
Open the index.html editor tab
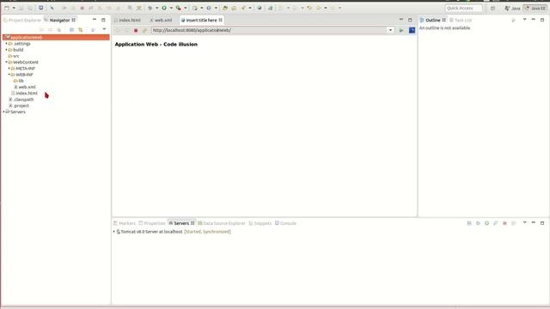[x=127, y=20]
